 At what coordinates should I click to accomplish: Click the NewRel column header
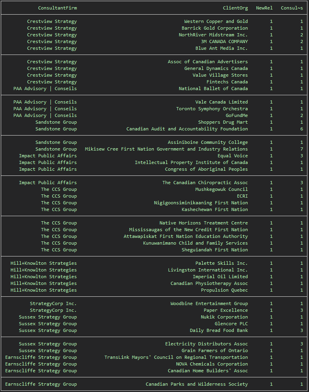click(x=264, y=8)
